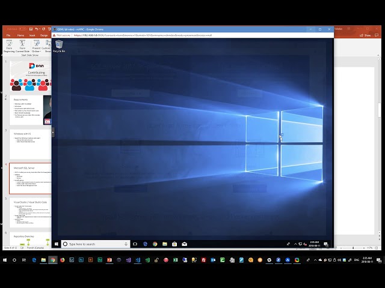385x288 pixels.
Task: Open Task View in the remote desktop taskbar
Action: [135, 244]
